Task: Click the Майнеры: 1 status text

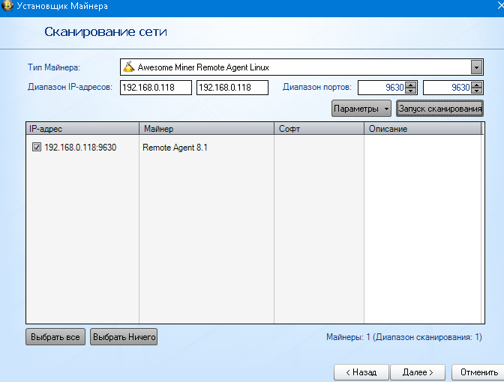Action: pyautogui.click(x=404, y=337)
